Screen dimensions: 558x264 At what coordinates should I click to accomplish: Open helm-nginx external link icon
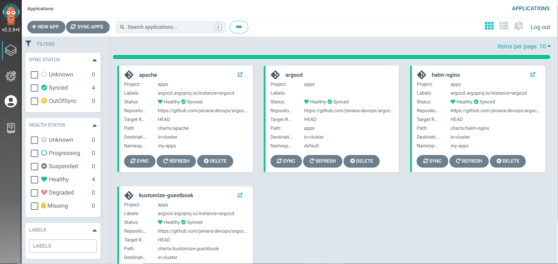pyautogui.click(x=533, y=74)
